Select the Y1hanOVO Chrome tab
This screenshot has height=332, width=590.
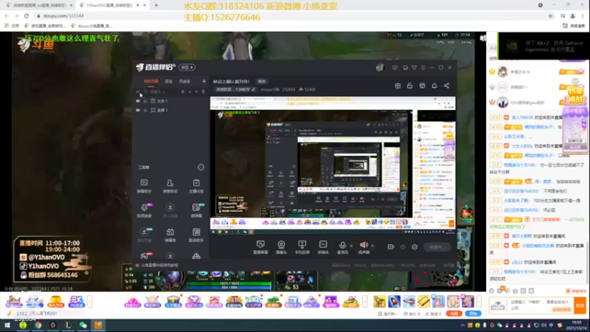112,5
